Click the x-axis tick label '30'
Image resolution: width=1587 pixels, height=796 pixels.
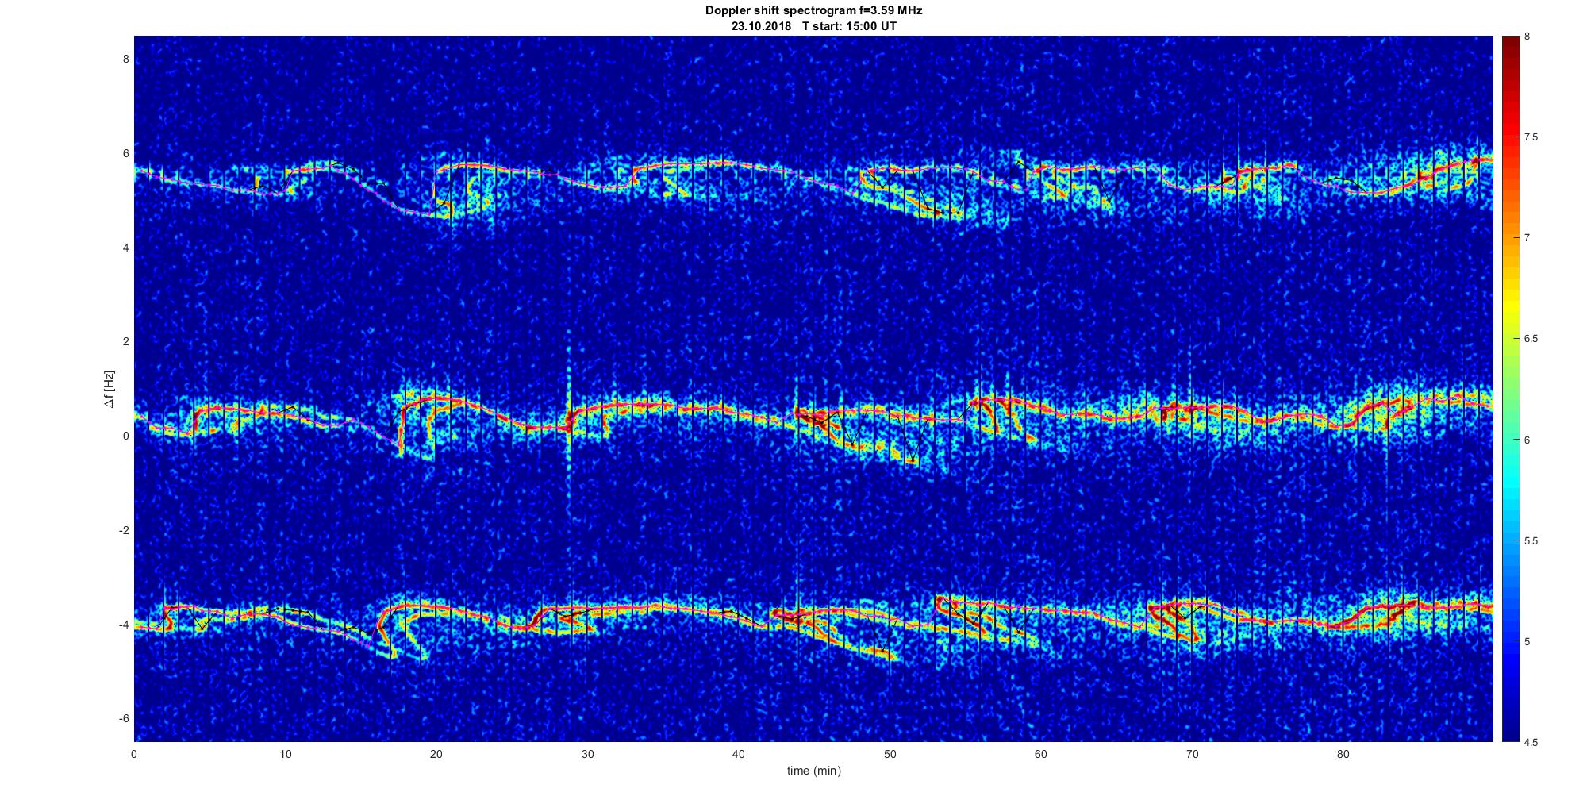[x=587, y=754]
